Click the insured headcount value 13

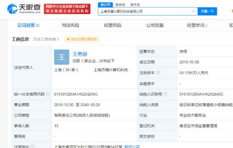[56, 126]
